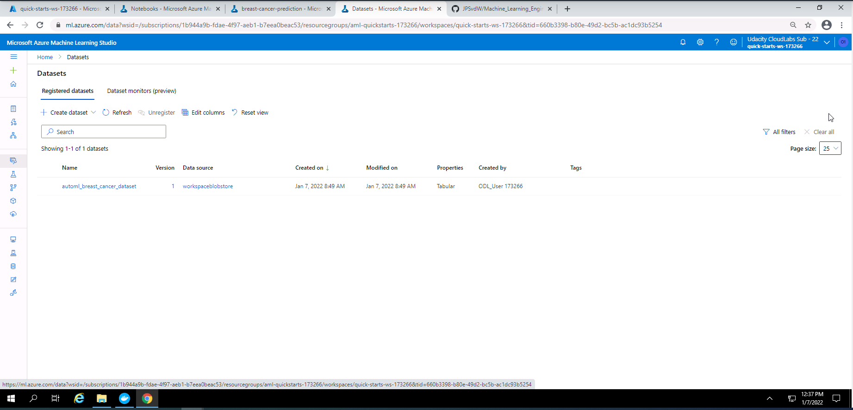Click the ODL_User 173266 cell
853x410 pixels.
pyautogui.click(x=500, y=186)
